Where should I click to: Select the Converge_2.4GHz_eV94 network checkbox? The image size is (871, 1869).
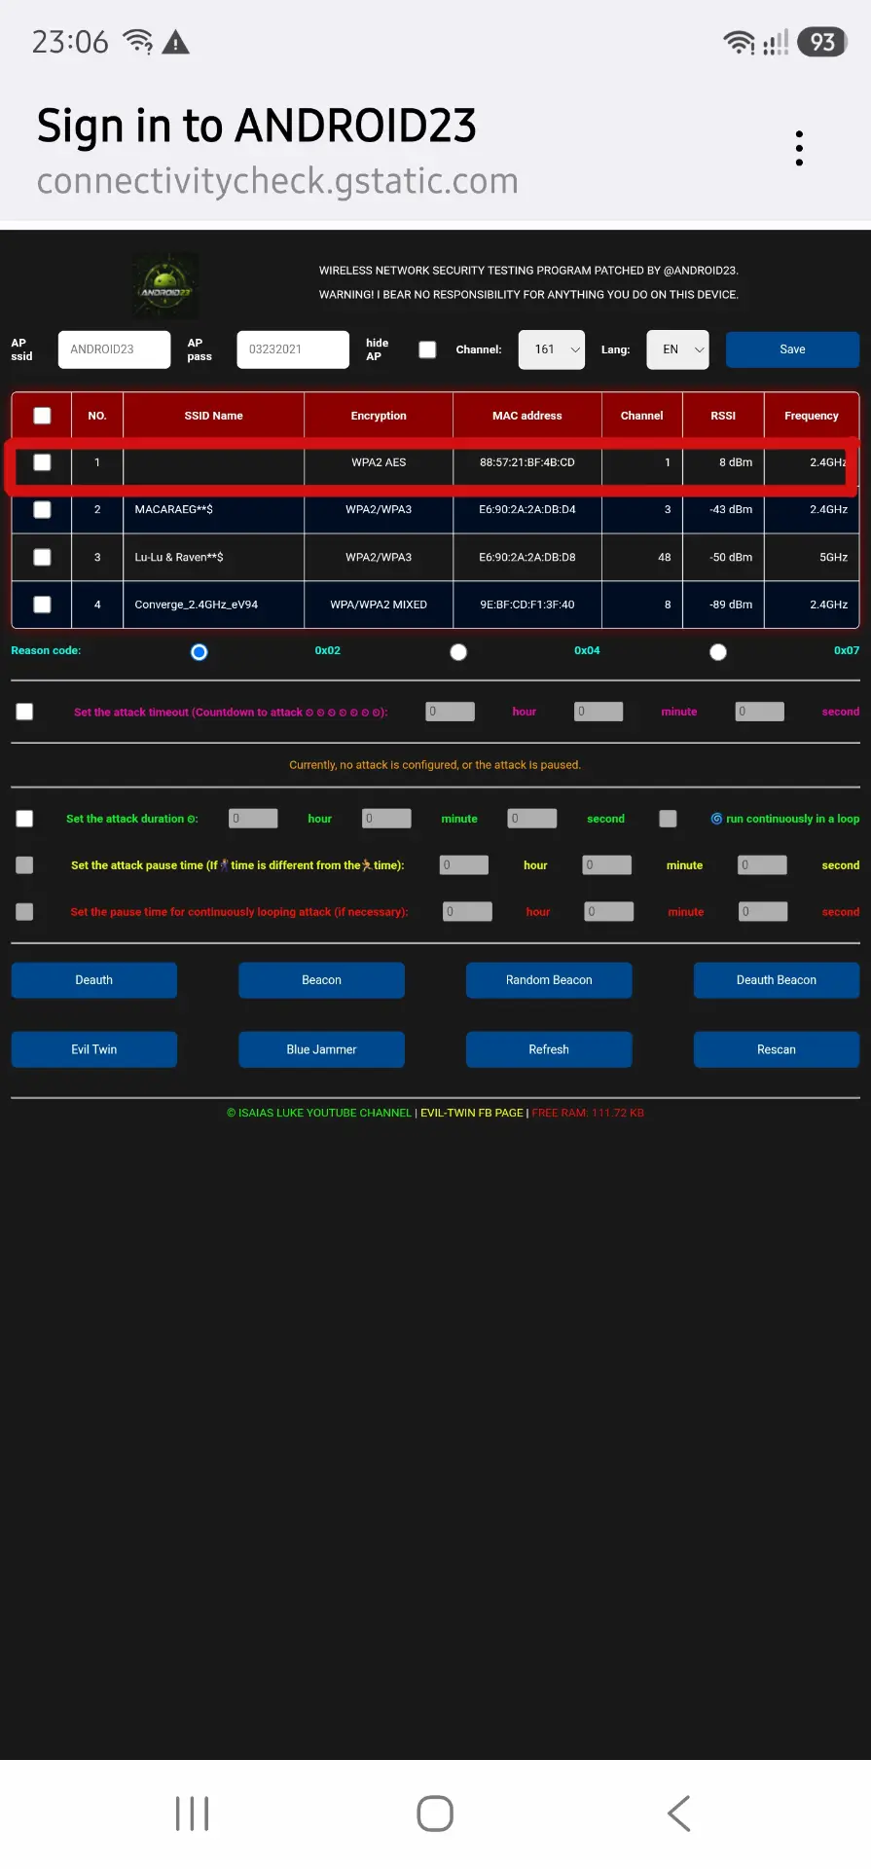[x=42, y=605]
